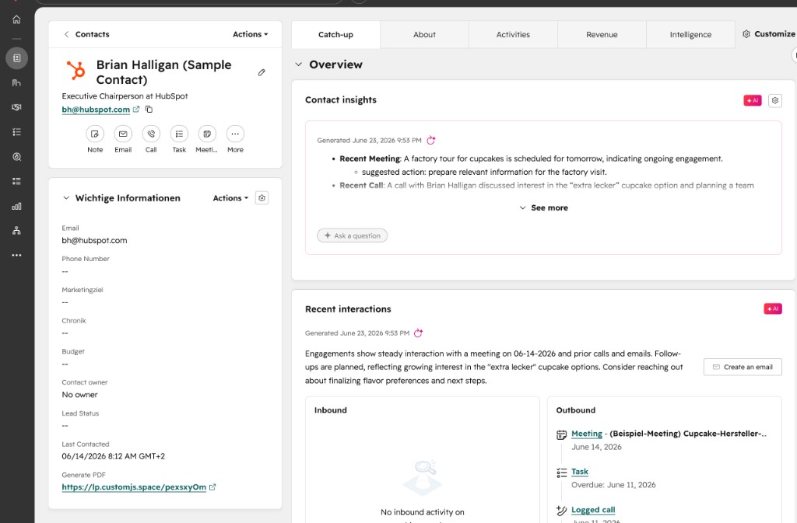Click the Last Contacted value 06/14/2026 8:12 AM
This screenshot has height=523, width=797.
click(x=114, y=456)
